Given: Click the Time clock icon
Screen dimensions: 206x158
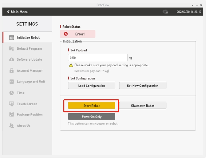Looking at the screenshot, I should click(11, 93).
